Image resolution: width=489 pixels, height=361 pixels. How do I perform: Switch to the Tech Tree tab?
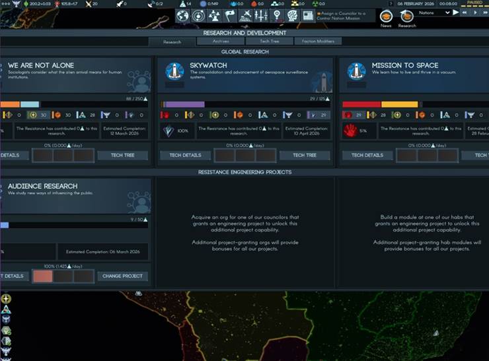[269, 41]
